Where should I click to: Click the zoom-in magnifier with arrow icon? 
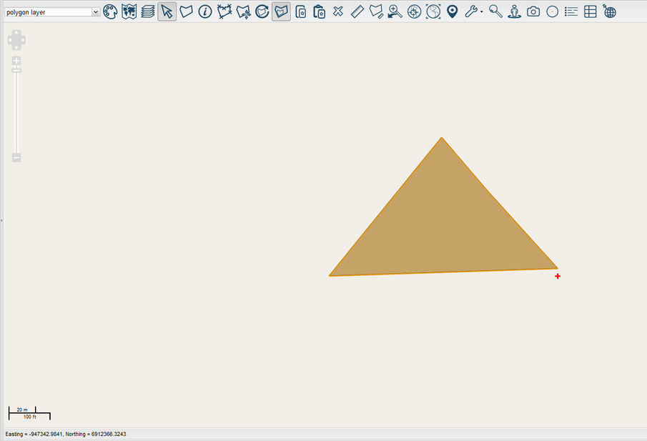(x=395, y=11)
